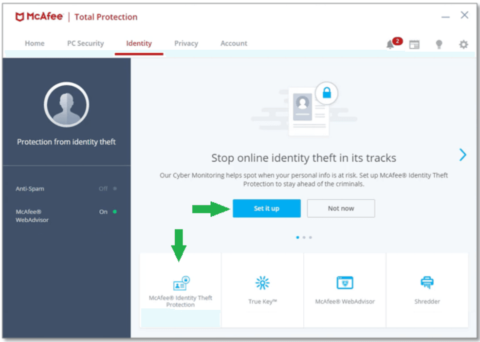Image resolution: width=480 pixels, height=342 pixels.
Task: Click the lightbulb tips icon
Action: coord(439,44)
